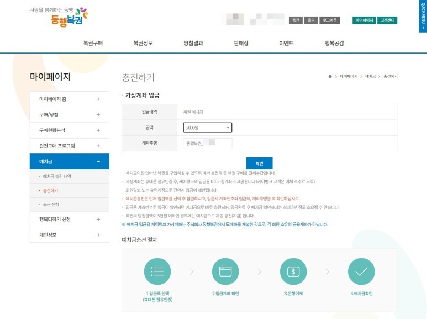Expand the 구매/당첨 plus icon
427x319 pixels.
(98, 115)
